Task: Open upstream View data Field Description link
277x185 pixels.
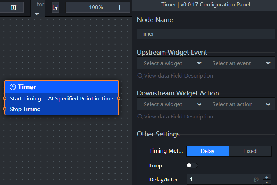Action: coord(175,76)
